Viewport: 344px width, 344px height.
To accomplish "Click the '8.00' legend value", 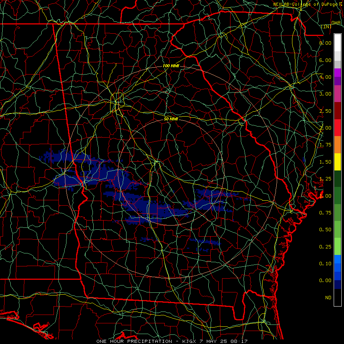I will (325, 43).
